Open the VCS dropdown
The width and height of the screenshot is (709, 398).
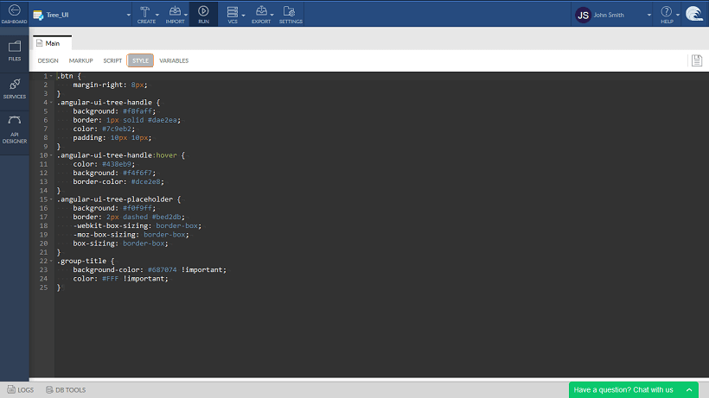coord(232,13)
